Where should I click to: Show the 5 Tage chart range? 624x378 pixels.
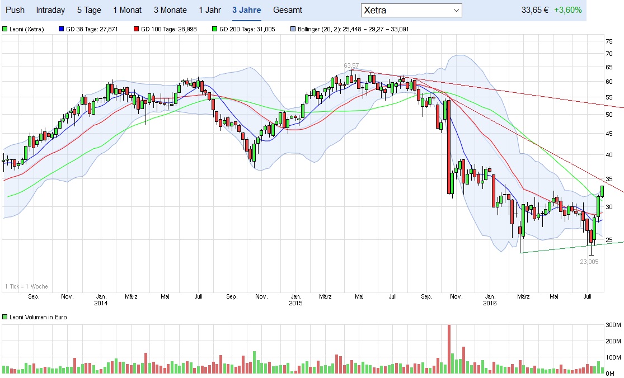(89, 10)
